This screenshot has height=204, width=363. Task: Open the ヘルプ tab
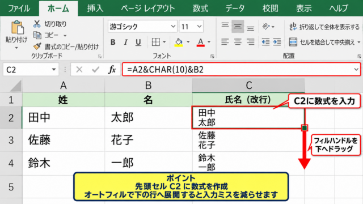[x=339, y=8]
